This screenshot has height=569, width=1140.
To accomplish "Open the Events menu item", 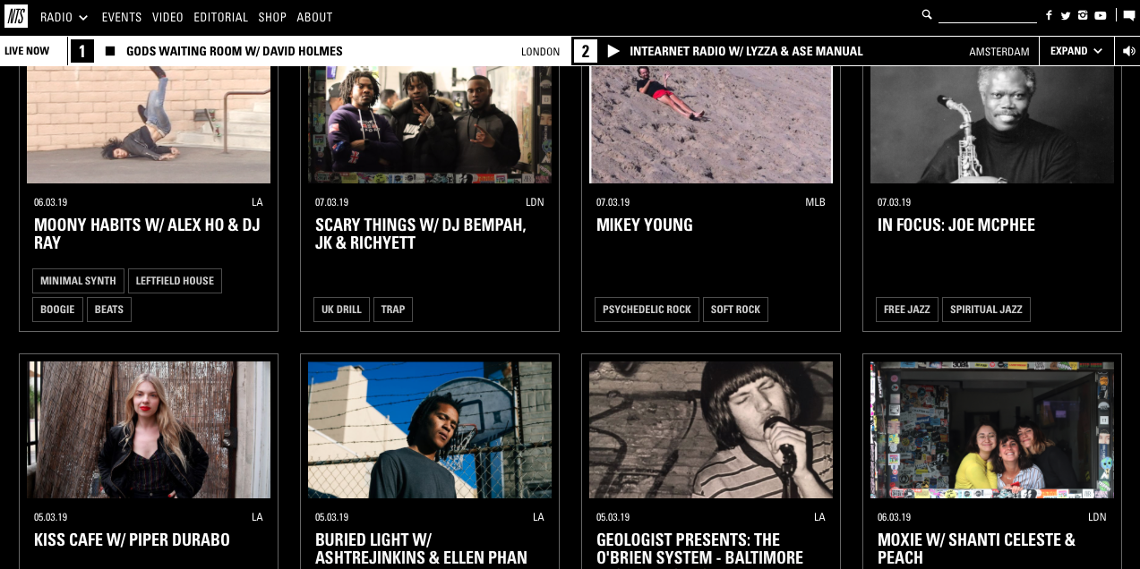I will point(122,17).
